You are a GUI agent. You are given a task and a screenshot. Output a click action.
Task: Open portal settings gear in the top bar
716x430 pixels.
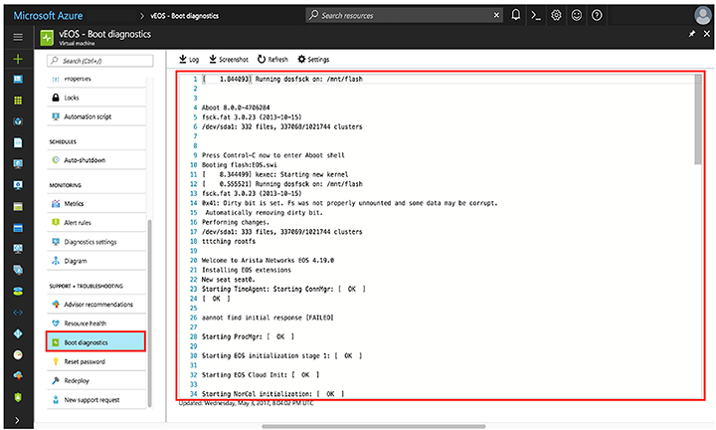coord(556,16)
